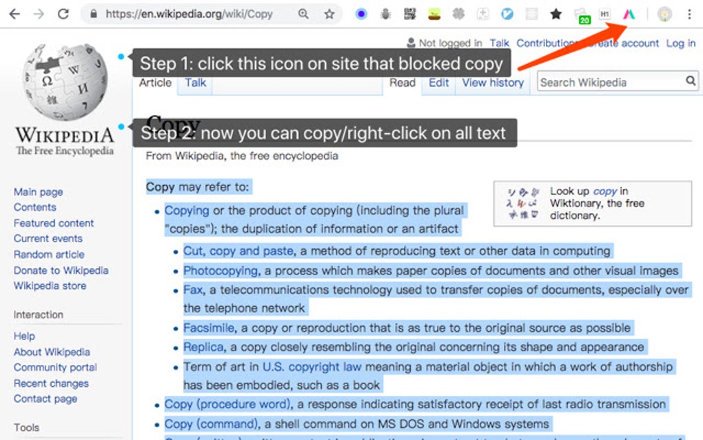The height and width of the screenshot is (440, 703).
Task: Open the user profile avatar in toolbar
Action: (x=664, y=14)
